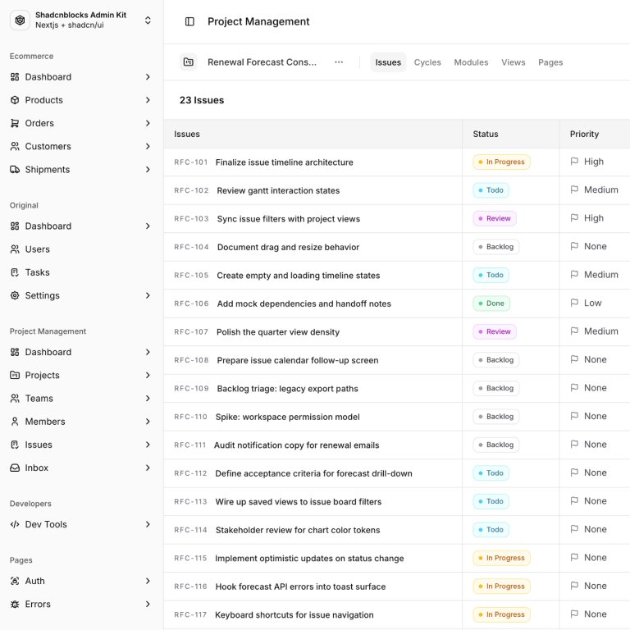This screenshot has width=630, height=630.
Task: Click the In Progress badge for RFC-101
Action: (x=501, y=162)
